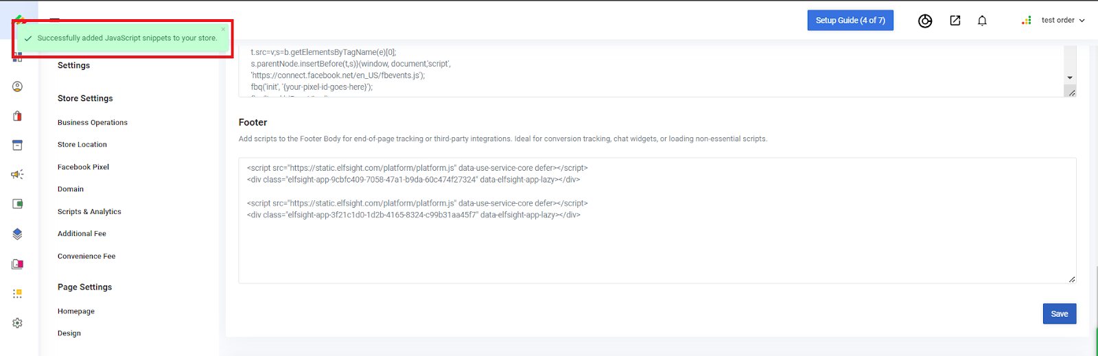1098x356 pixels.
Task: Open the archive box orders icon
Action: coord(17,145)
